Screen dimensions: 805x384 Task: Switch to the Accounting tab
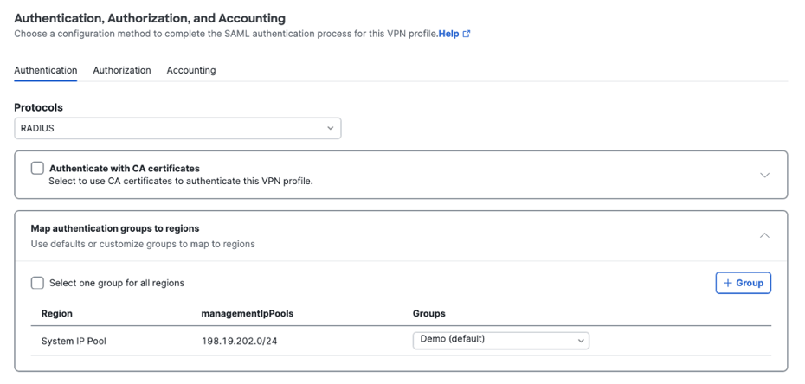[191, 70]
